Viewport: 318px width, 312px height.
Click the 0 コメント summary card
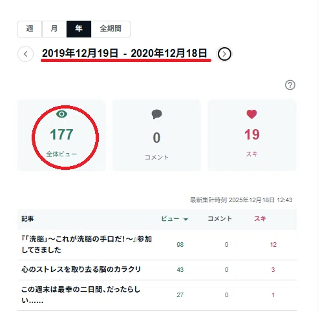(156, 135)
